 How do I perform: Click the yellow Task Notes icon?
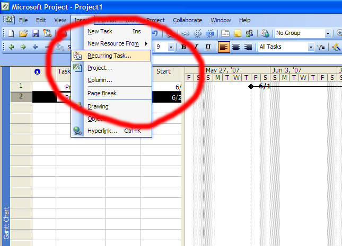tap(238, 33)
